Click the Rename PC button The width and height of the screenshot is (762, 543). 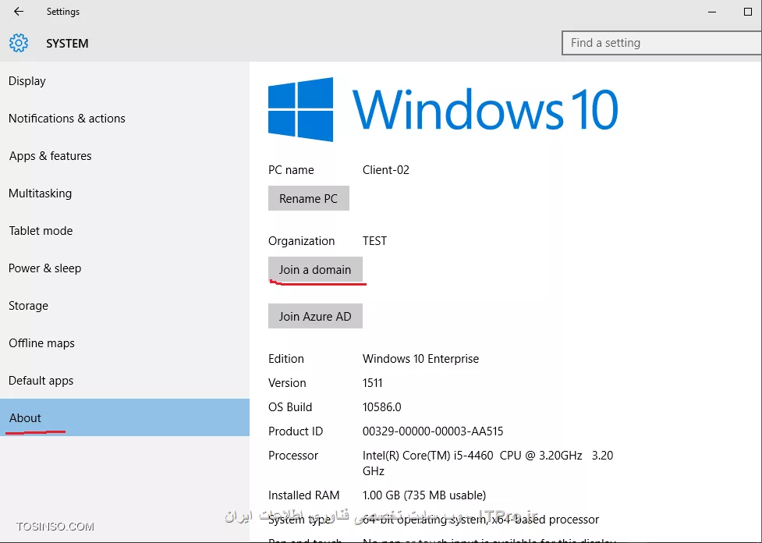click(x=309, y=198)
